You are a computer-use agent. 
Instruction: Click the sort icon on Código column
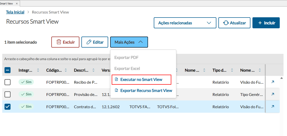[x=66, y=70]
